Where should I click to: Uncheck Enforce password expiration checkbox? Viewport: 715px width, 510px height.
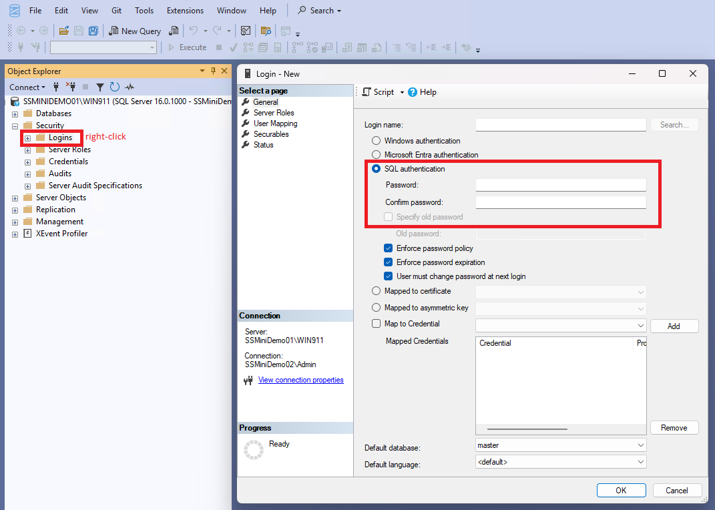(x=388, y=262)
